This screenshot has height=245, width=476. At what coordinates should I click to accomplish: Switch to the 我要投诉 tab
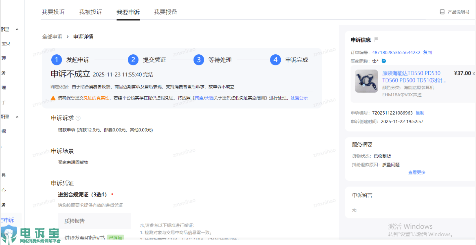point(53,12)
